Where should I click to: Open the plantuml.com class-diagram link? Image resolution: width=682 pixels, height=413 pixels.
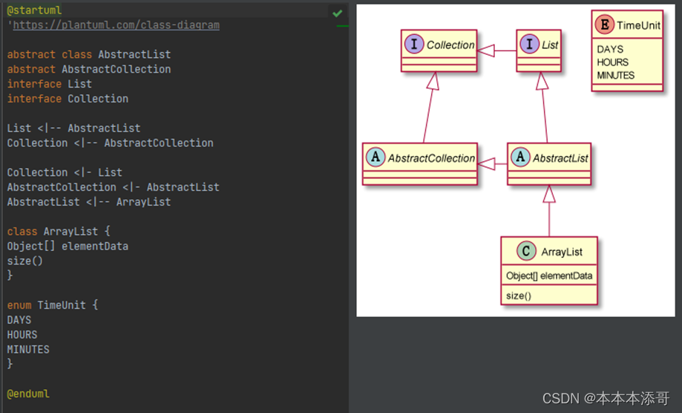pyautogui.click(x=116, y=25)
